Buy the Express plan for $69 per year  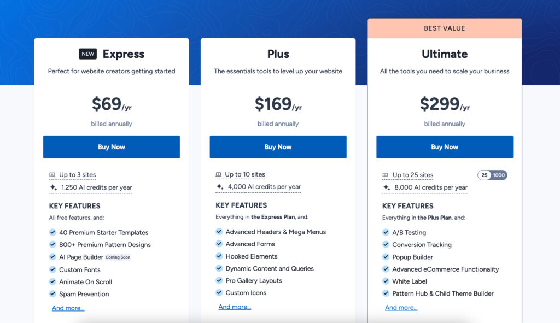(112, 147)
